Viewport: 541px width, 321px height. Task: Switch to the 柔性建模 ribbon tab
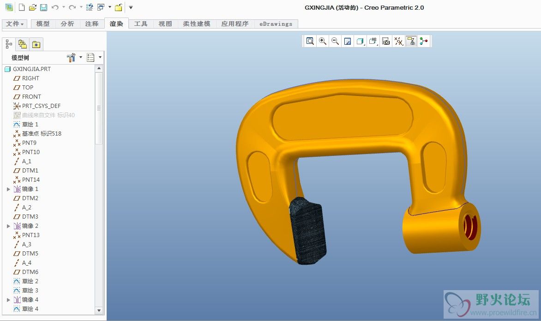(x=197, y=24)
